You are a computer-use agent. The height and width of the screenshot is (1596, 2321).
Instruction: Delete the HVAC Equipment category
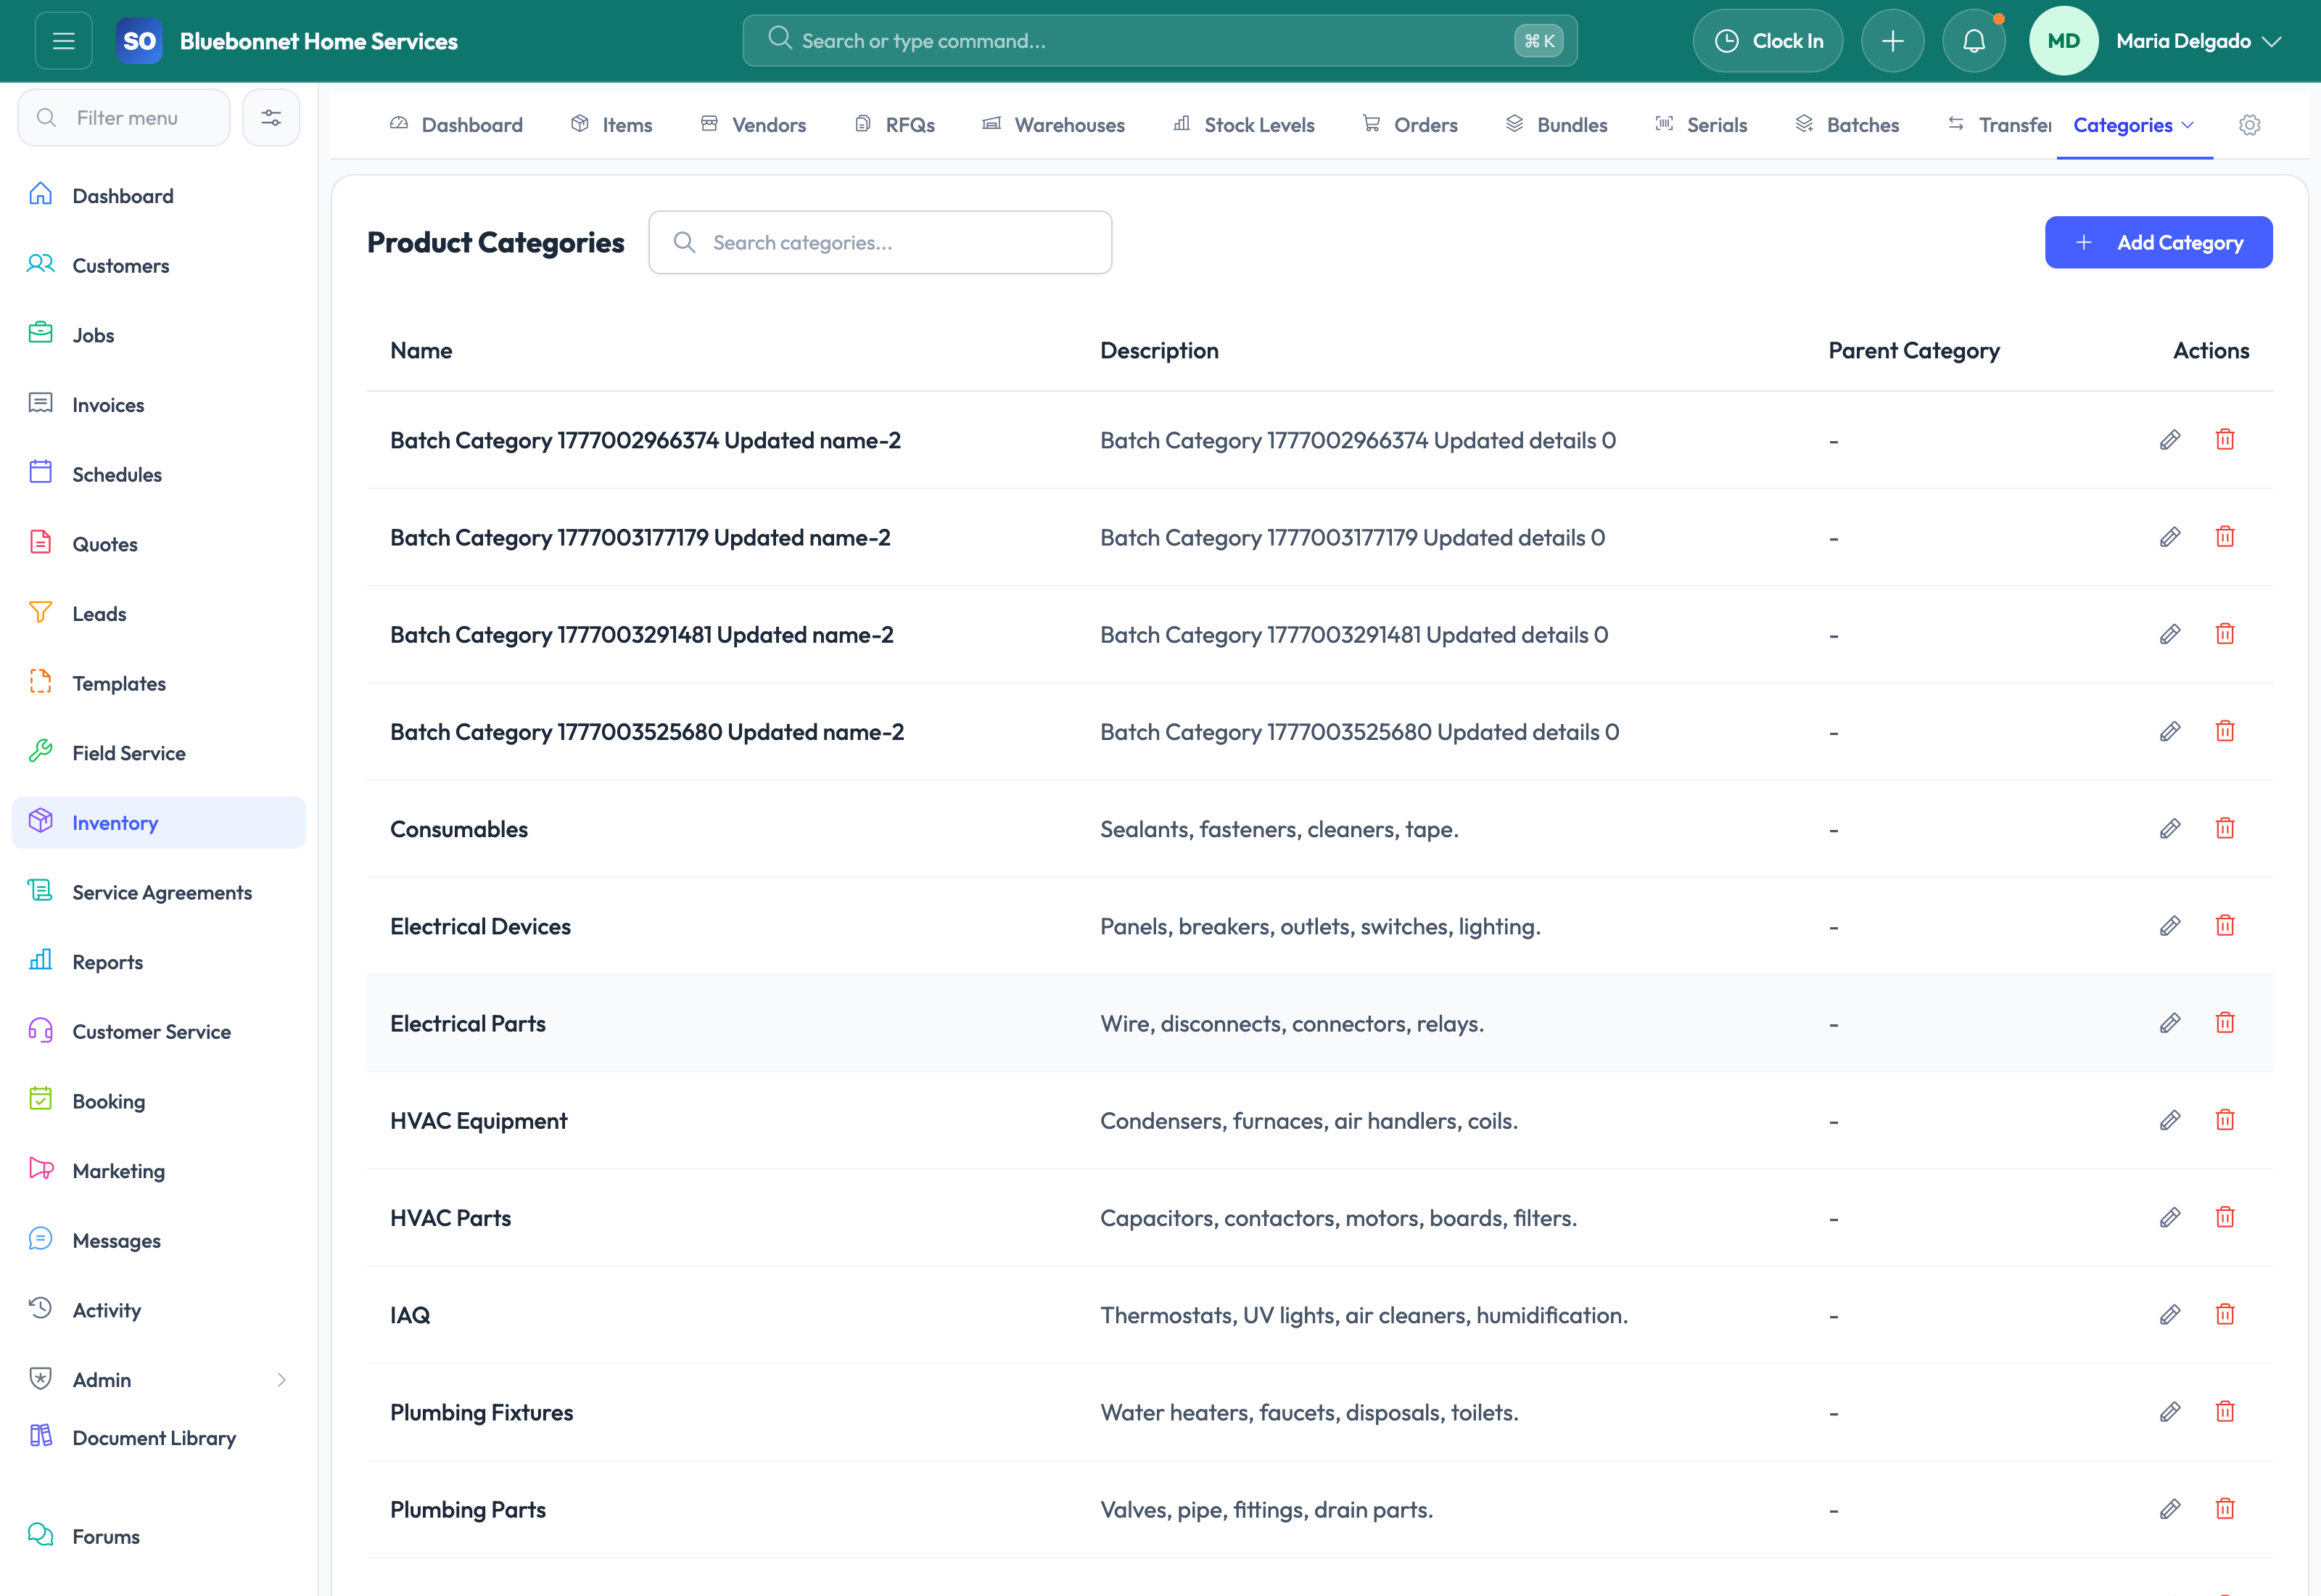[2224, 1120]
